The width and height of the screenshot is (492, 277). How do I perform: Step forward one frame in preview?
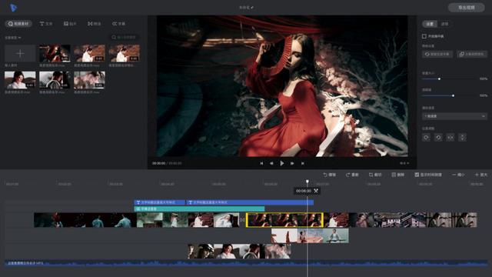tap(292, 163)
